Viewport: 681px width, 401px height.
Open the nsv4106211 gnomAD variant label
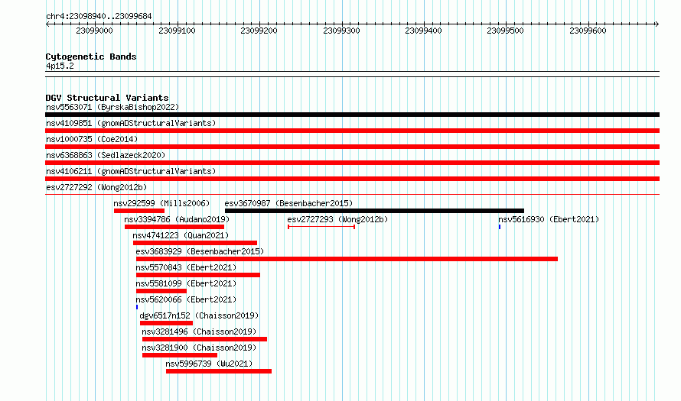(131, 171)
